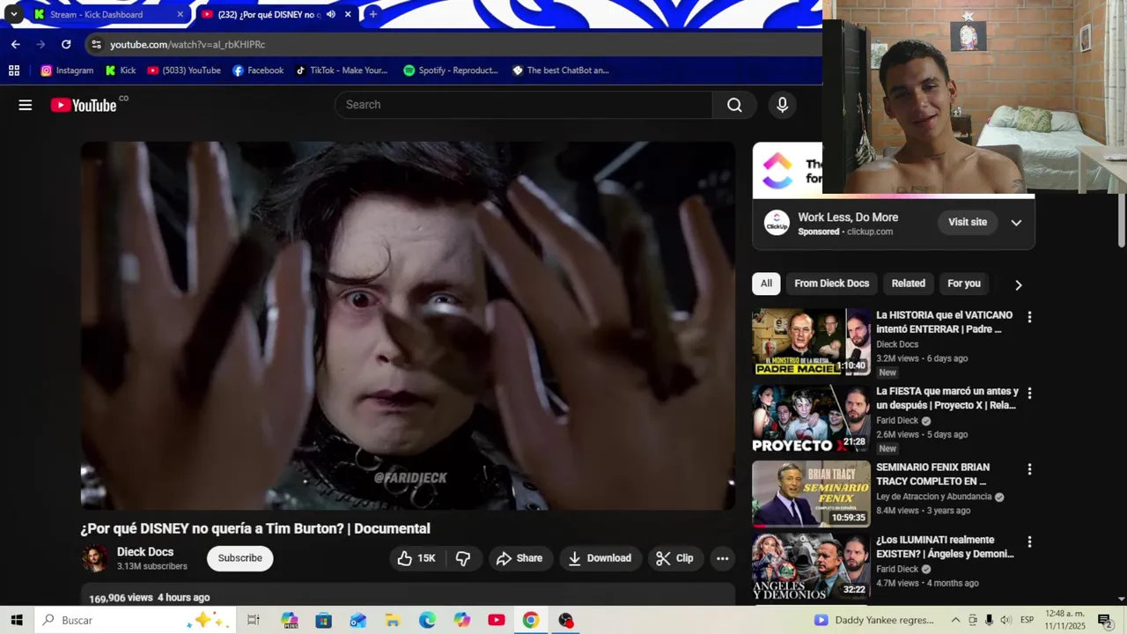The image size is (1127, 634).
Task: Select the For you filter chip
Action: point(963,284)
